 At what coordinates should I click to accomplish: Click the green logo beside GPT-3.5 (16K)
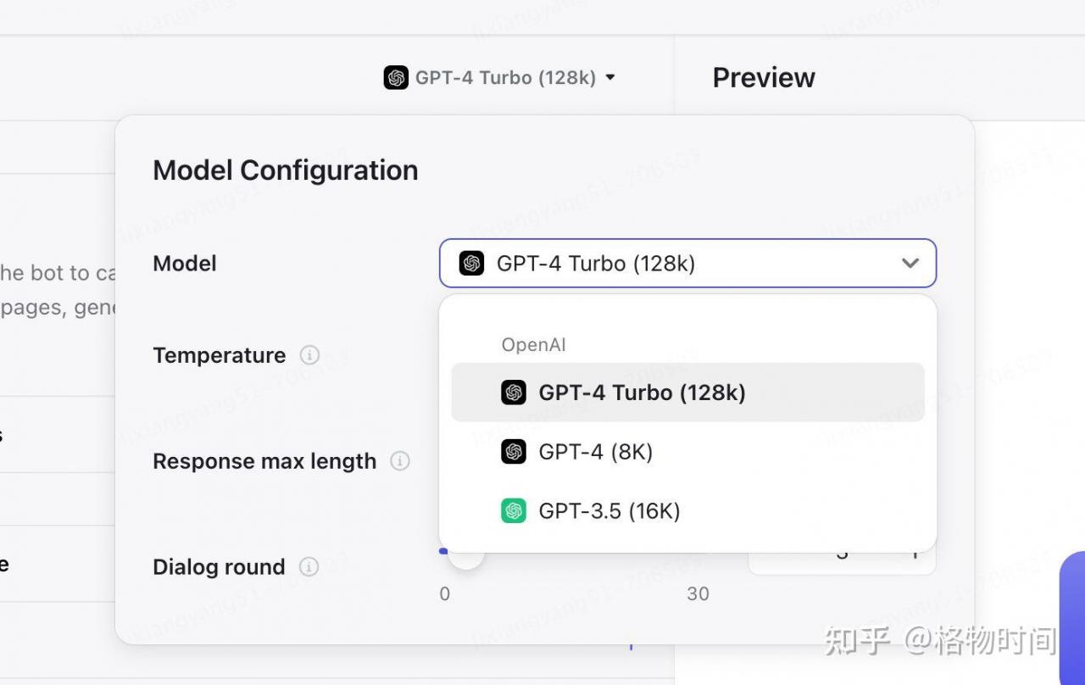click(514, 510)
